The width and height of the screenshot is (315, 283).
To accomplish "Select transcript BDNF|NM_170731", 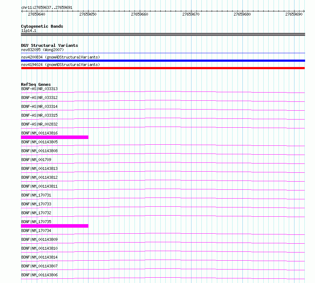I will pos(36,195).
